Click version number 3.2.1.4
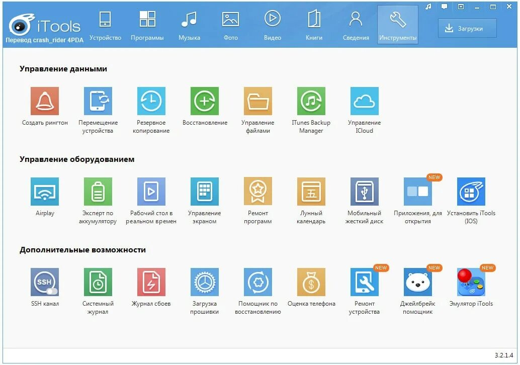Viewport: 520px width, 365px height. 504,355
